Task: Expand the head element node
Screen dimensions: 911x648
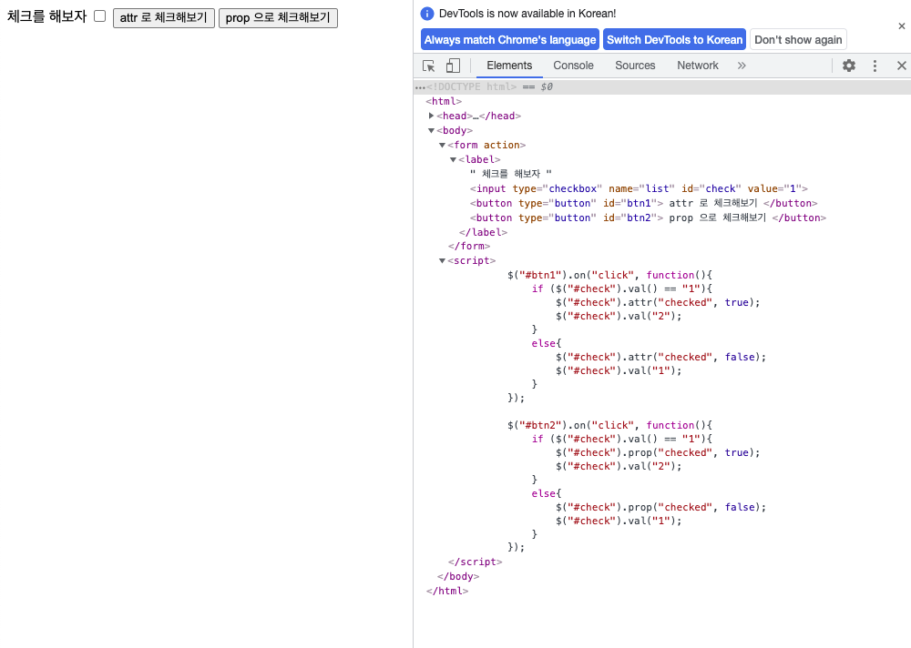Action: click(431, 116)
